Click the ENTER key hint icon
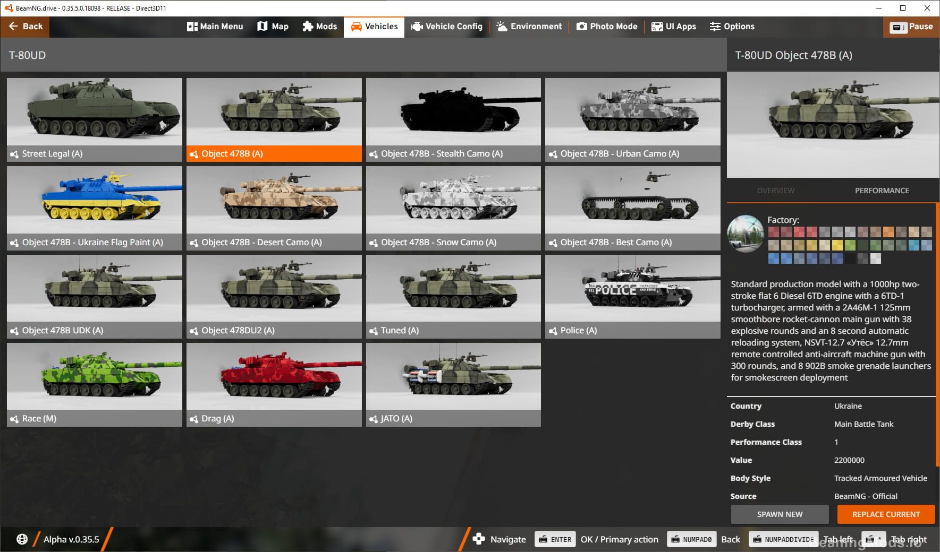Viewport: 940px width, 552px height. coord(555,539)
